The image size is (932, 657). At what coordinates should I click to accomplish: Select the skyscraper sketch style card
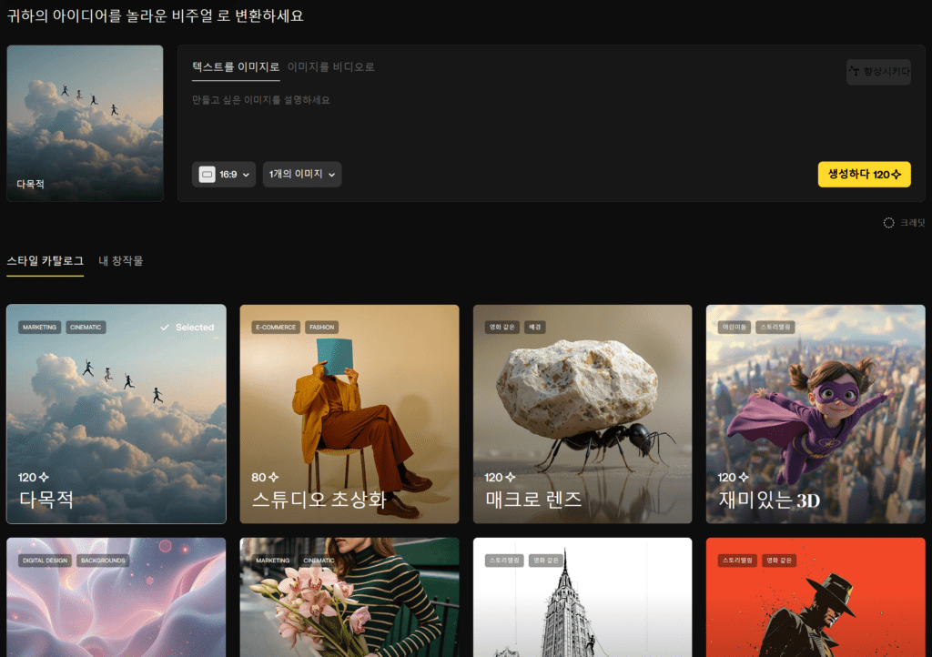pos(582,597)
